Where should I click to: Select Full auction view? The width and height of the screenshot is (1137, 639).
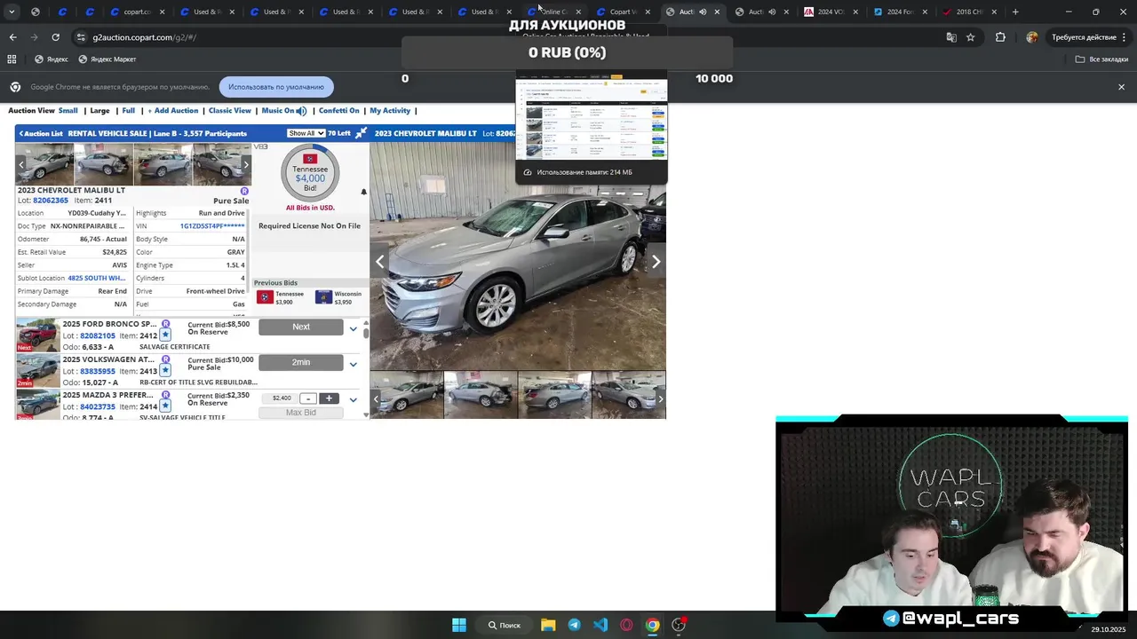tap(129, 111)
